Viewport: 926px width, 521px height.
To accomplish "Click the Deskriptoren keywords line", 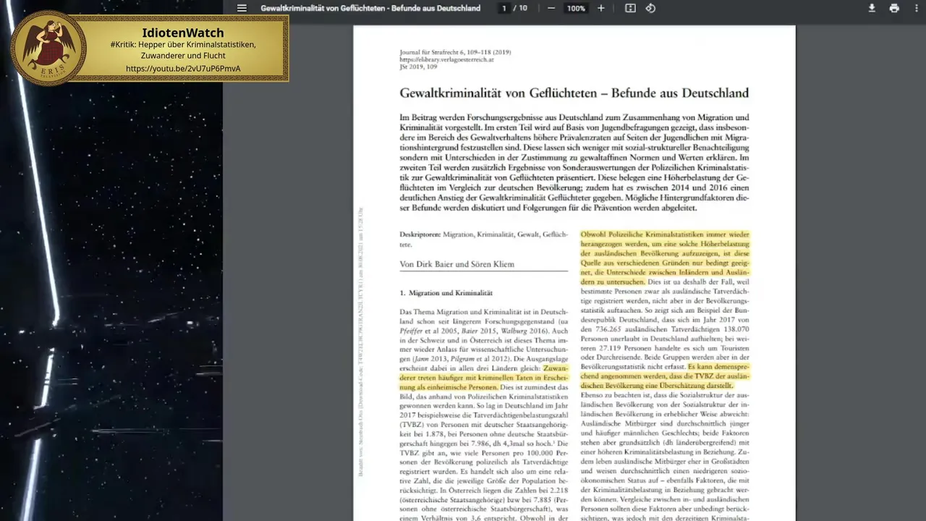I will pyautogui.click(x=483, y=240).
